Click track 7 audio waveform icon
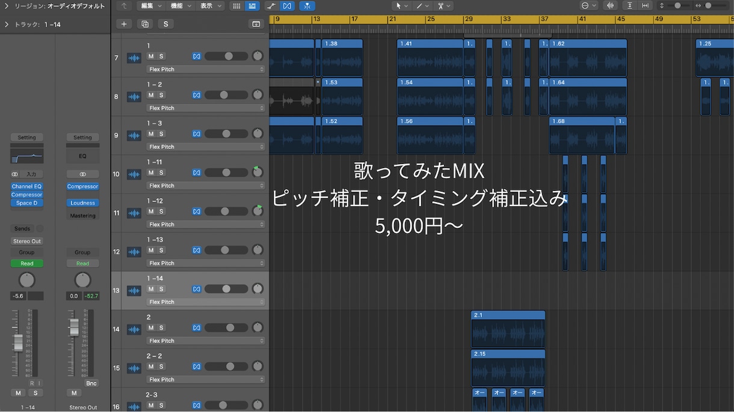 click(134, 58)
